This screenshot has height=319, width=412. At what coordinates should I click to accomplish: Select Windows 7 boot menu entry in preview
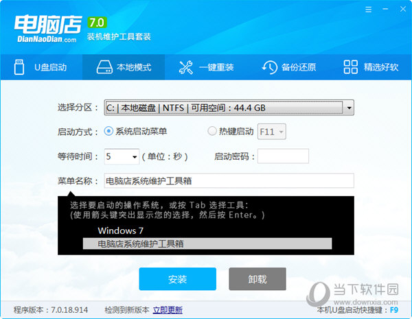[121, 231]
